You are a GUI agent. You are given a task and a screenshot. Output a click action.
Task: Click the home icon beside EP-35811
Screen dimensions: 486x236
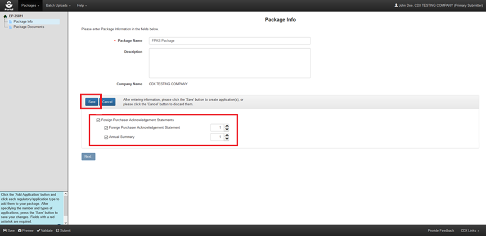5,16
